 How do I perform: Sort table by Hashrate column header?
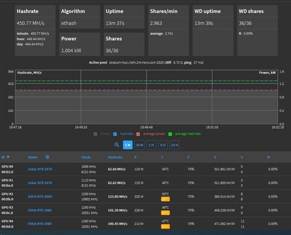pyautogui.click(x=115, y=157)
